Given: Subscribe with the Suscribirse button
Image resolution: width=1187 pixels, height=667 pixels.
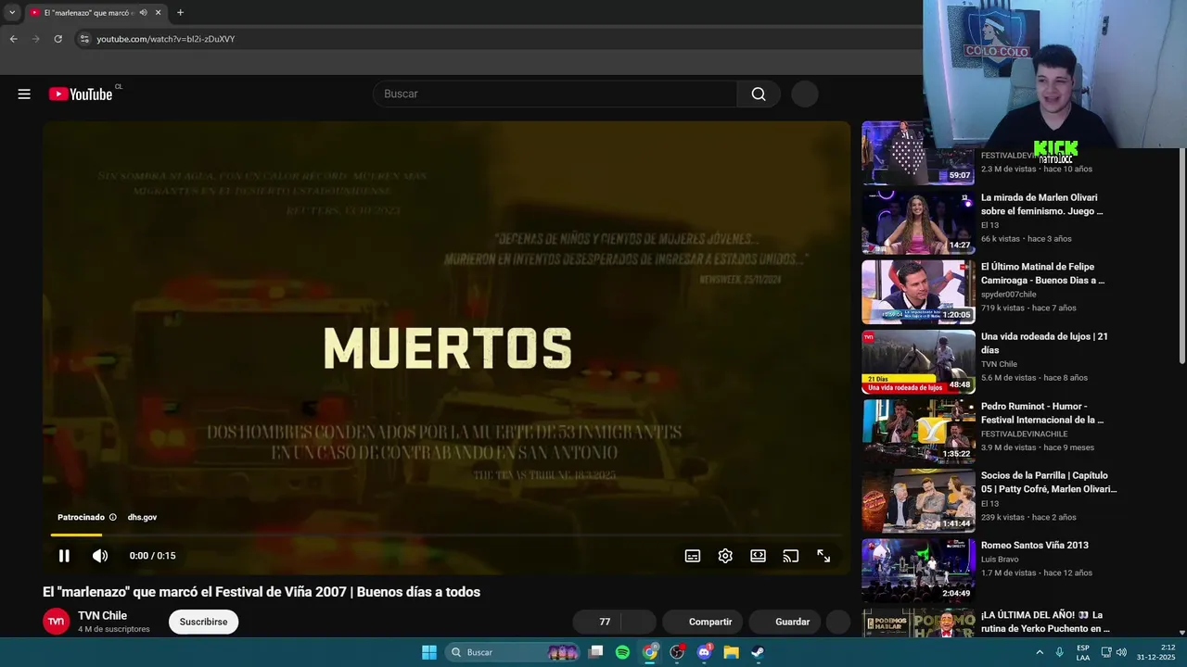Looking at the screenshot, I should tap(203, 622).
